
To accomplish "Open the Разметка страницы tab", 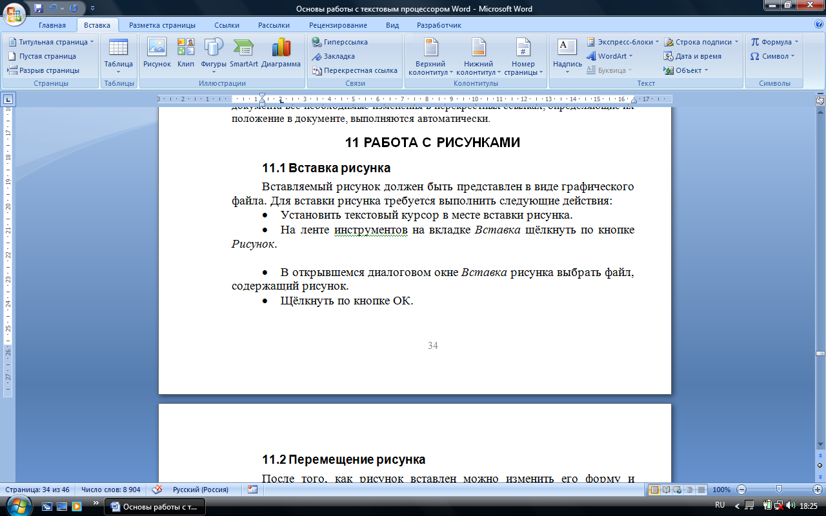I will pos(162,25).
